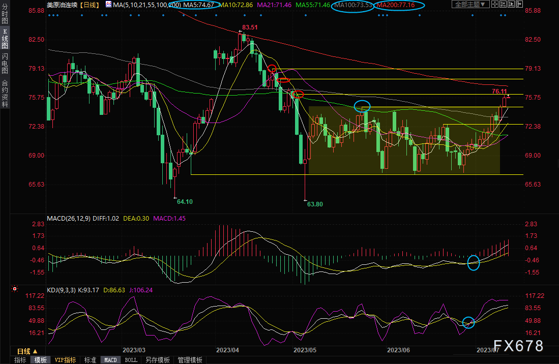The width and height of the screenshot is (559, 364).
Task: Click the red sun icon beside KDJ
Action: coord(15,289)
